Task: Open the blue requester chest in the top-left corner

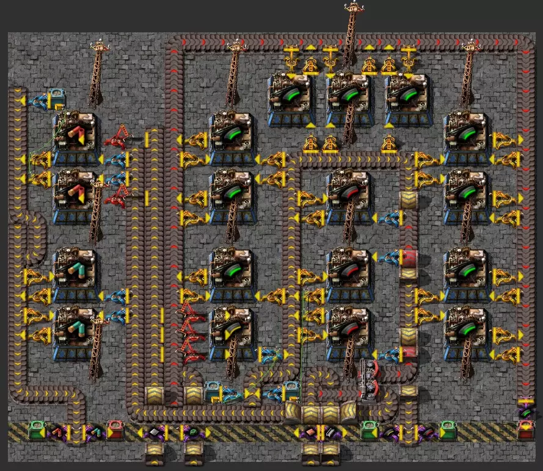Action: (57, 99)
